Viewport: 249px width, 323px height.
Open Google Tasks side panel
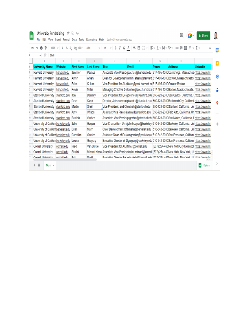pyautogui.click(x=217, y=77)
